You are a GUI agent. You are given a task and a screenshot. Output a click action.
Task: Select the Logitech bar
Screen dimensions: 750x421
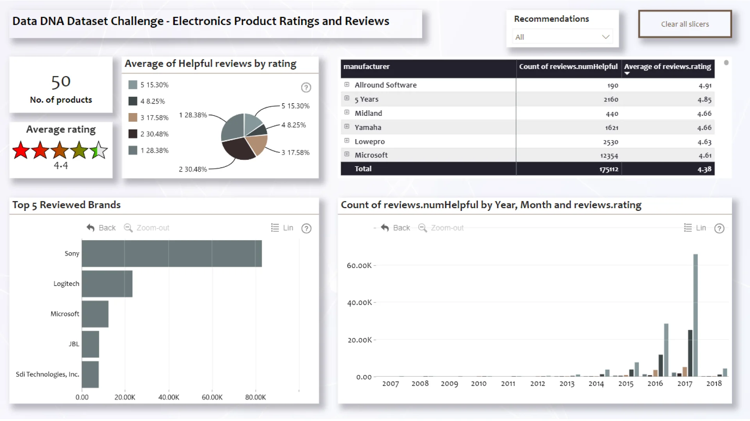click(x=107, y=284)
